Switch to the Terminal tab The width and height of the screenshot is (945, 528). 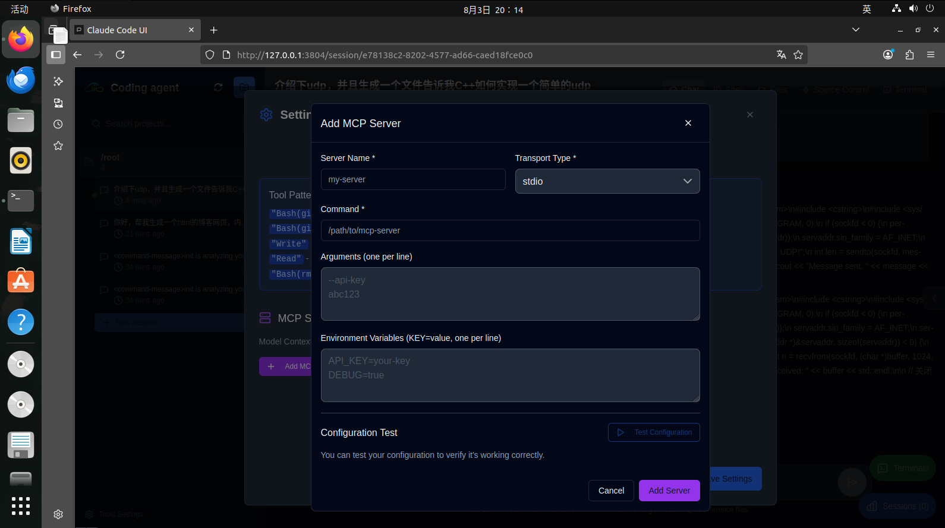(x=905, y=90)
